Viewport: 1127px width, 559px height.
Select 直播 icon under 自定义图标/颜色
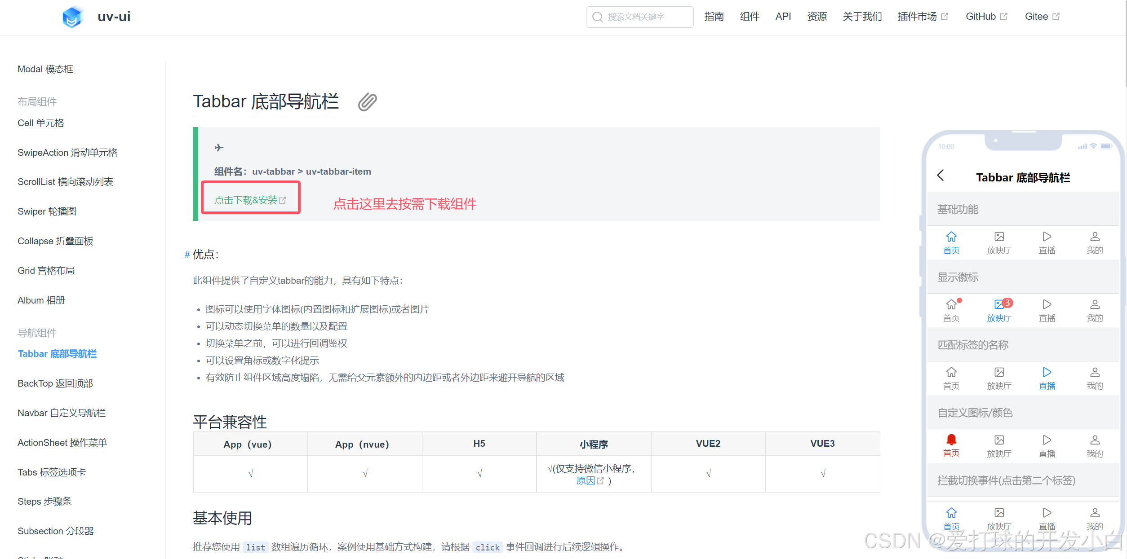pos(1047,440)
